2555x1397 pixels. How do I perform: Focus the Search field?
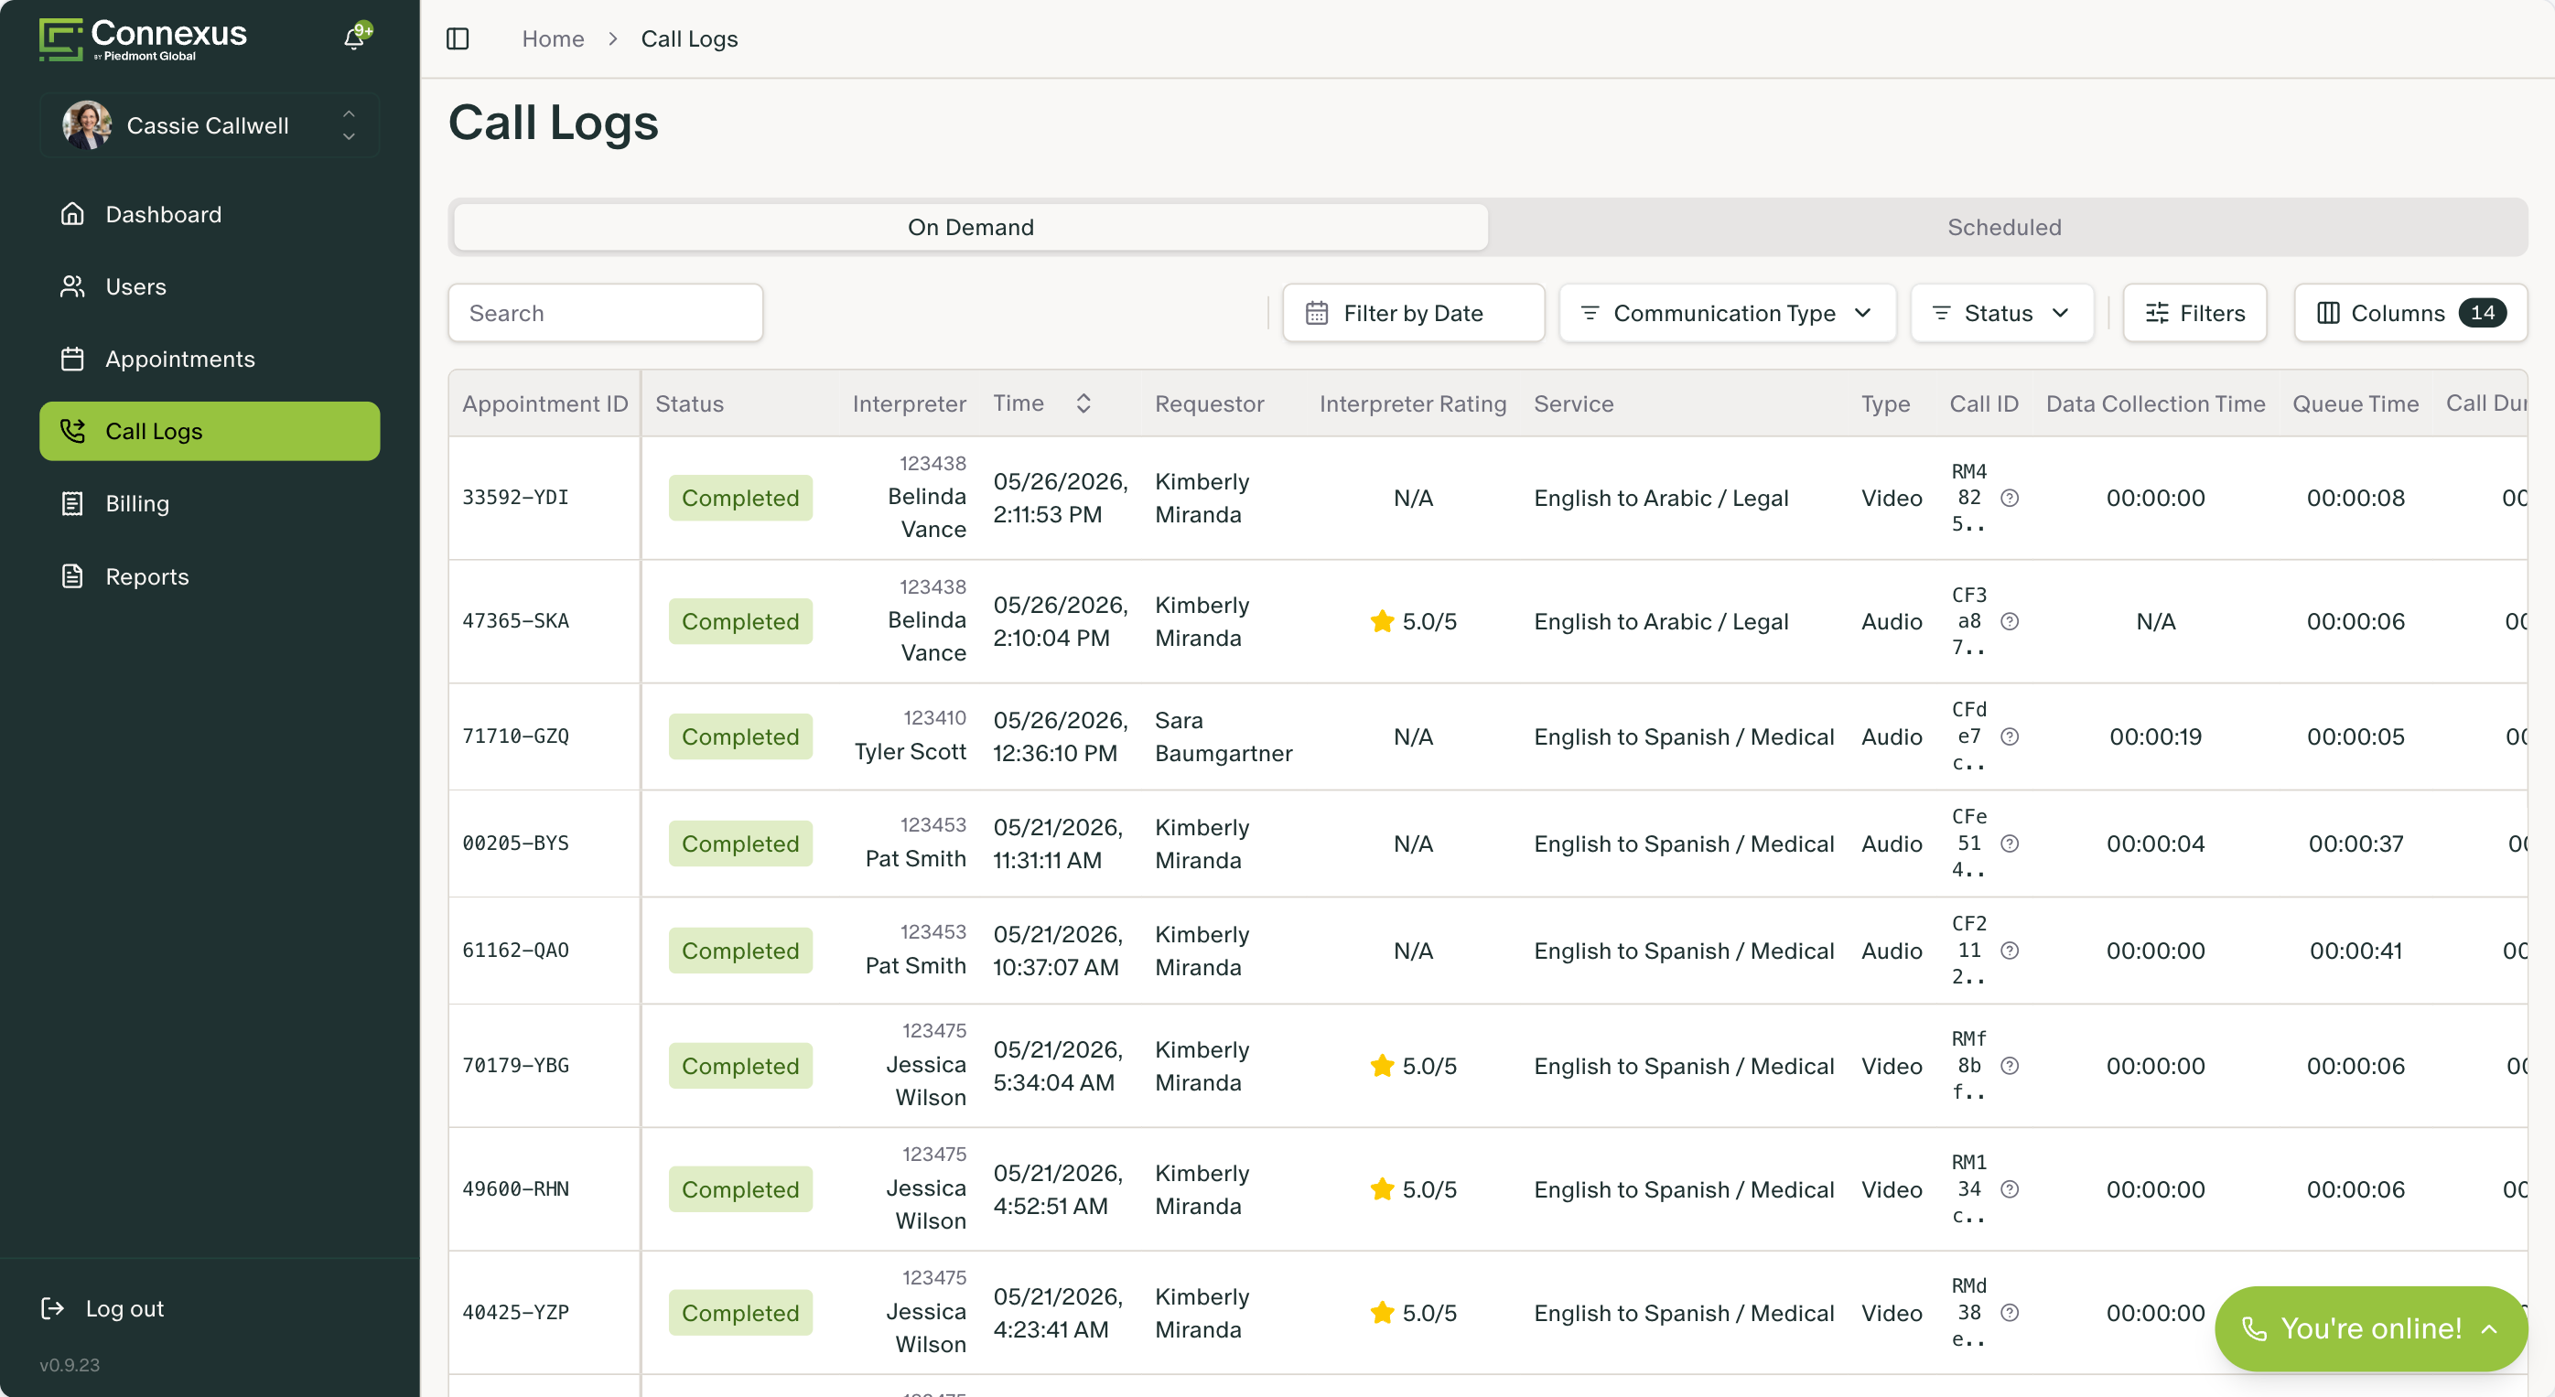pyautogui.click(x=605, y=313)
